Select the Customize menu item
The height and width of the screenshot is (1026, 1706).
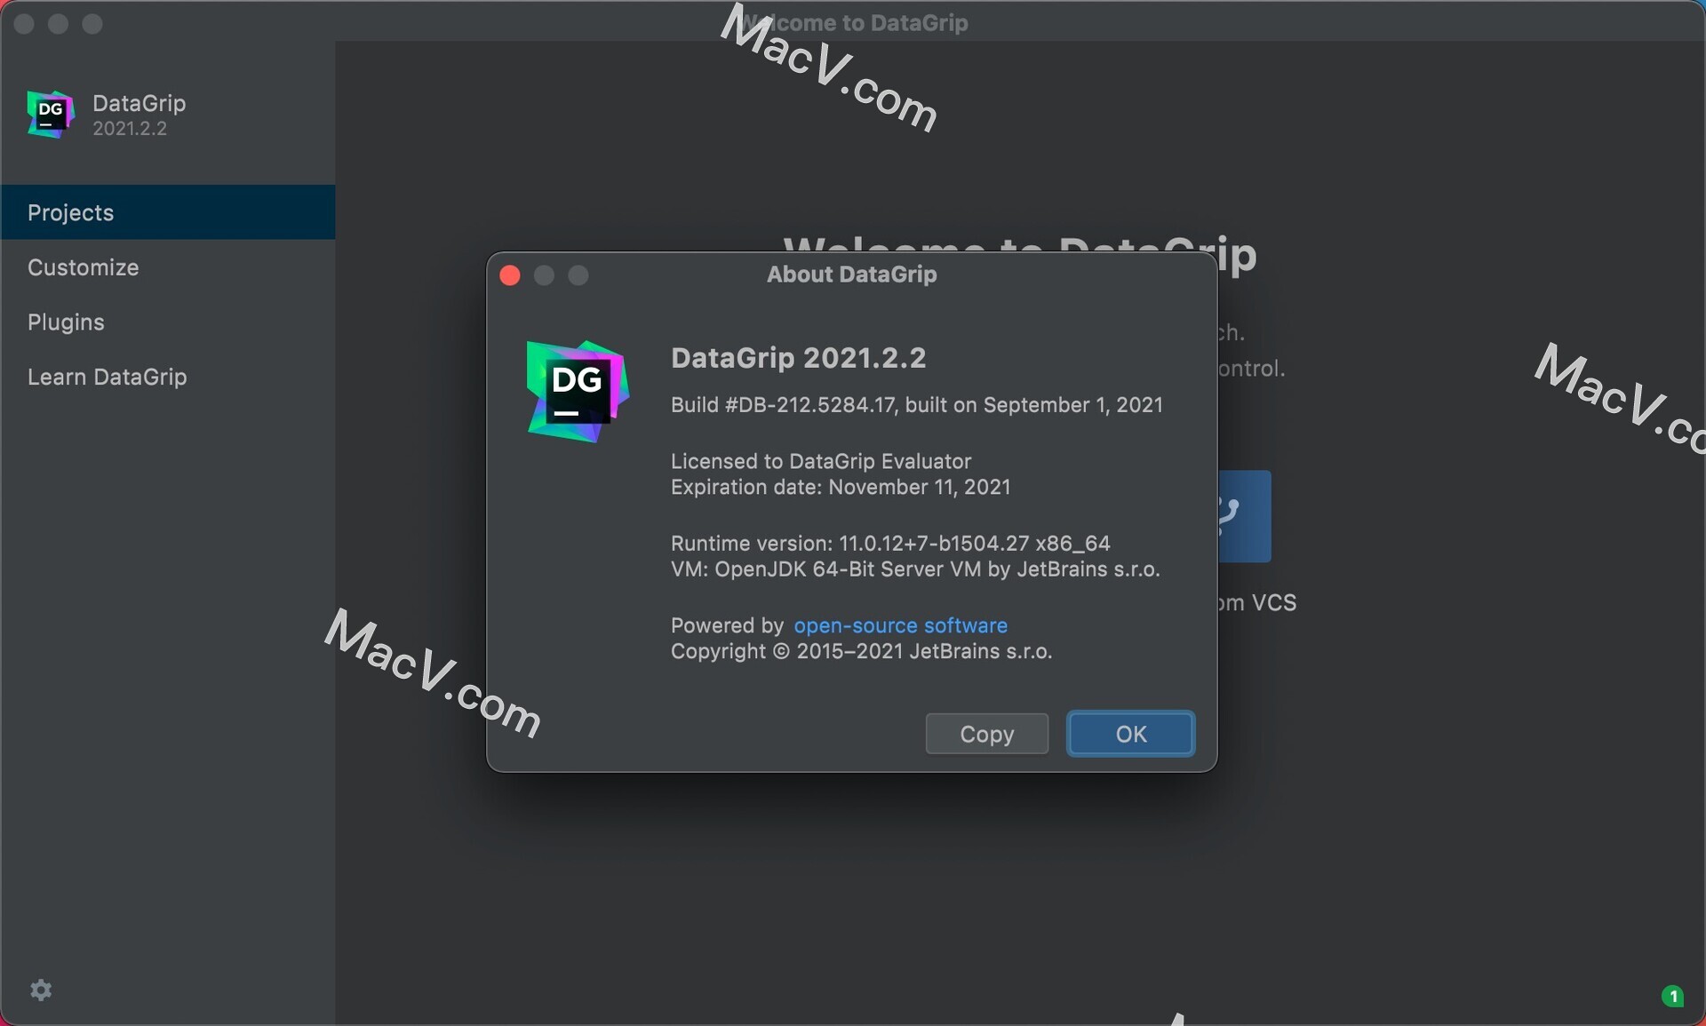pos(83,266)
